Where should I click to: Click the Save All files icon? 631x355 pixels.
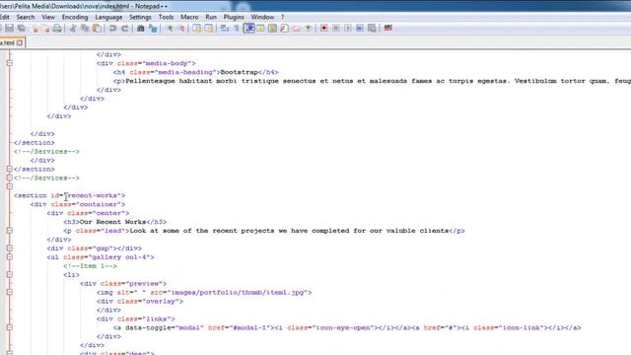(22, 29)
